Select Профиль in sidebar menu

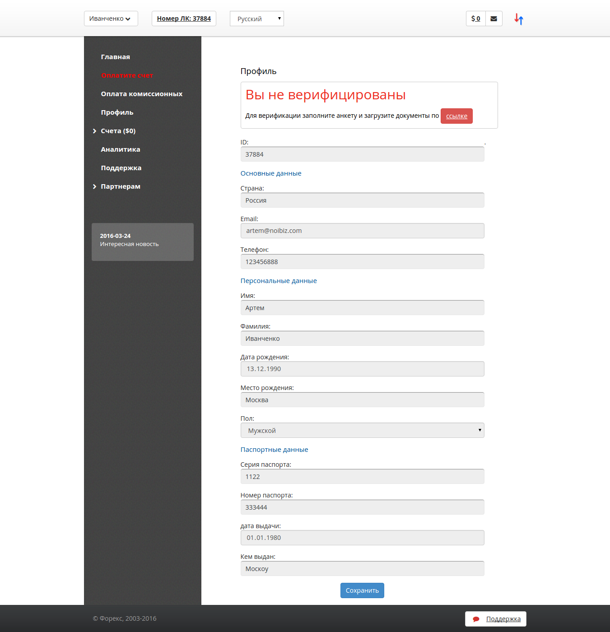click(x=117, y=112)
